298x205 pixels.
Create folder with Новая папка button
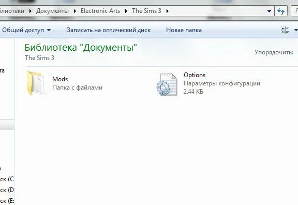point(184,30)
